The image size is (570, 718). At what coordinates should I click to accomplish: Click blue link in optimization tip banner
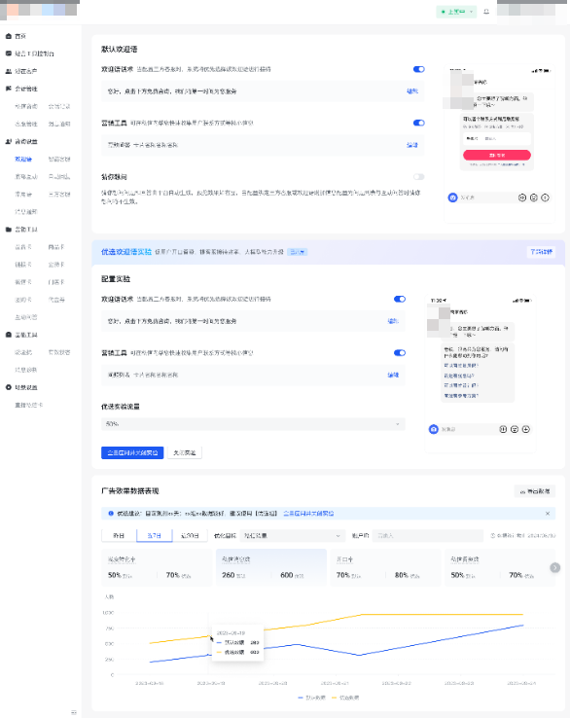308,514
